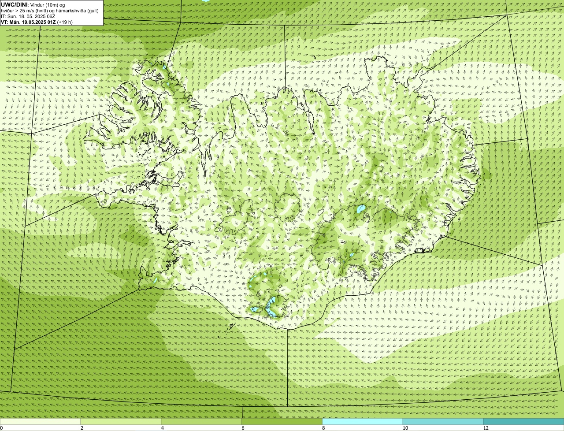Click the teal legend swatch above 12 m/s

(523, 421)
